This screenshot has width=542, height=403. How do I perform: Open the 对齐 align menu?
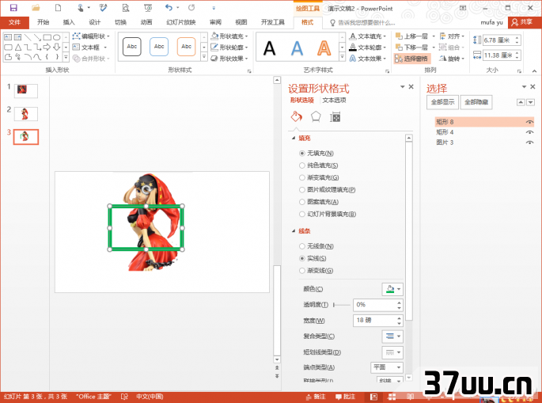point(452,36)
